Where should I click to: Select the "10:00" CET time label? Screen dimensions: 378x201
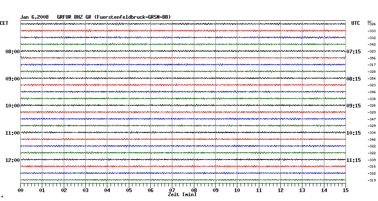pos(13,106)
